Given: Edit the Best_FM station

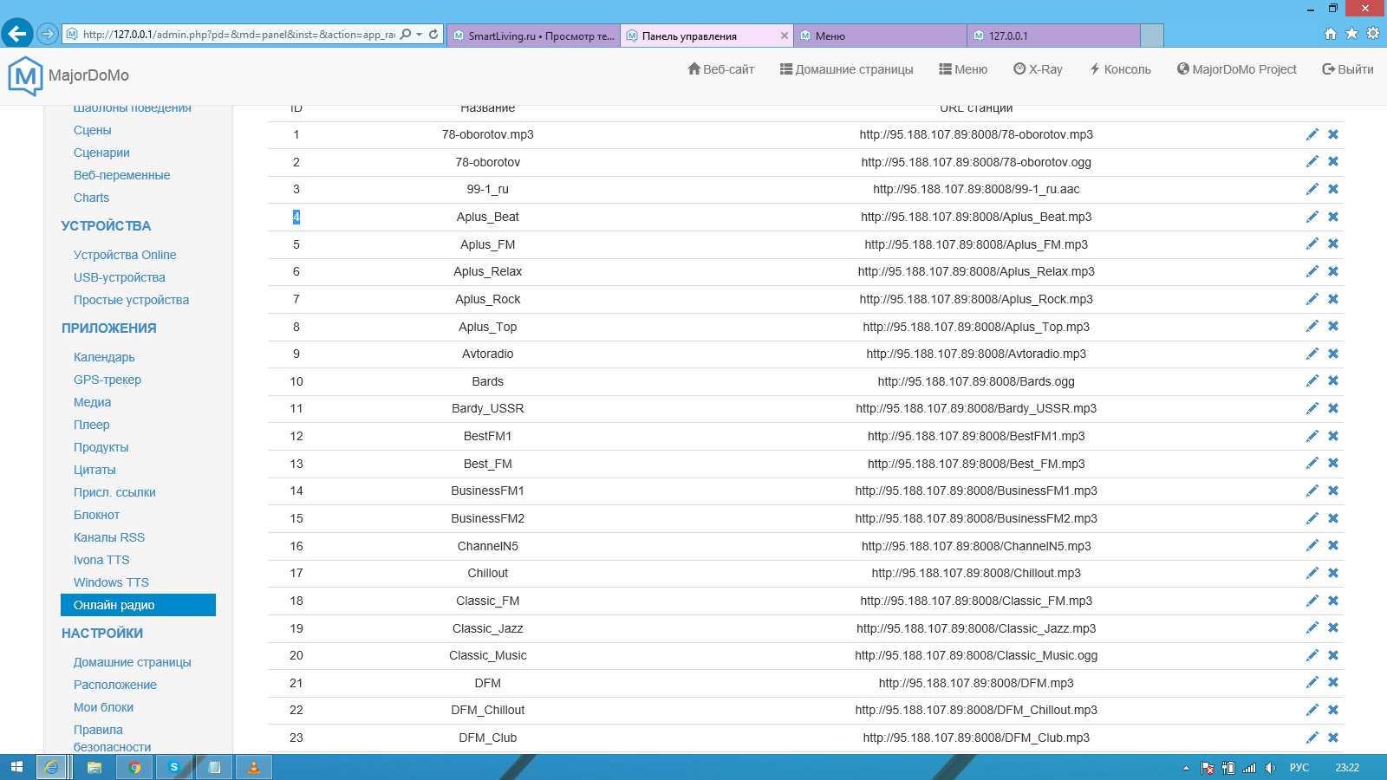Looking at the screenshot, I should (x=1312, y=464).
